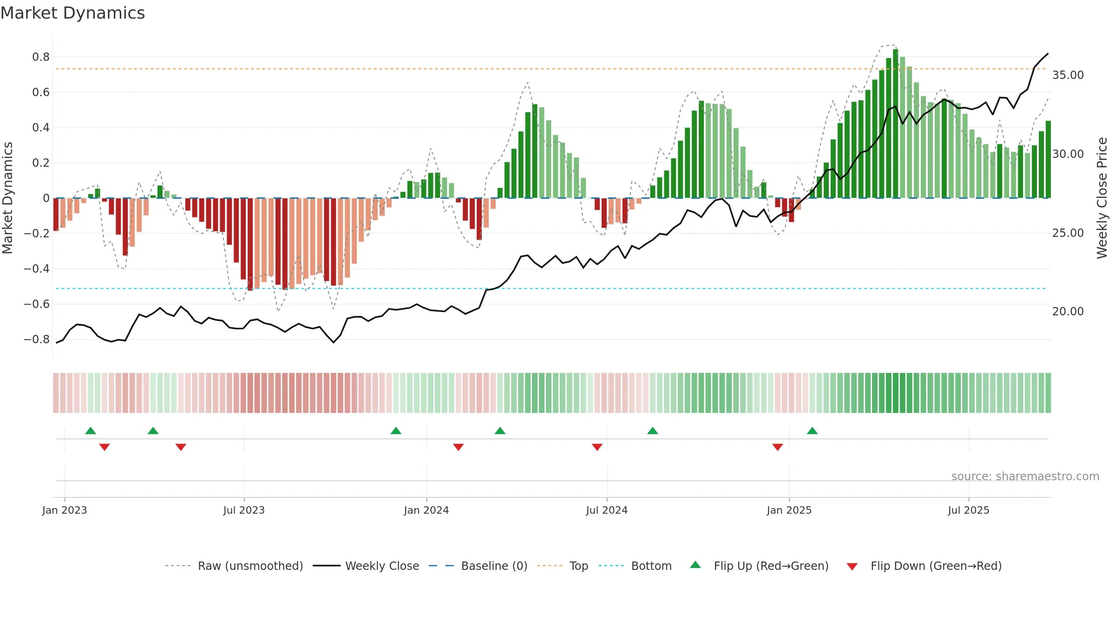Click the '25.00' right axis tick label
The height and width of the screenshot is (627, 1115).
click(x=1068, y=233)
